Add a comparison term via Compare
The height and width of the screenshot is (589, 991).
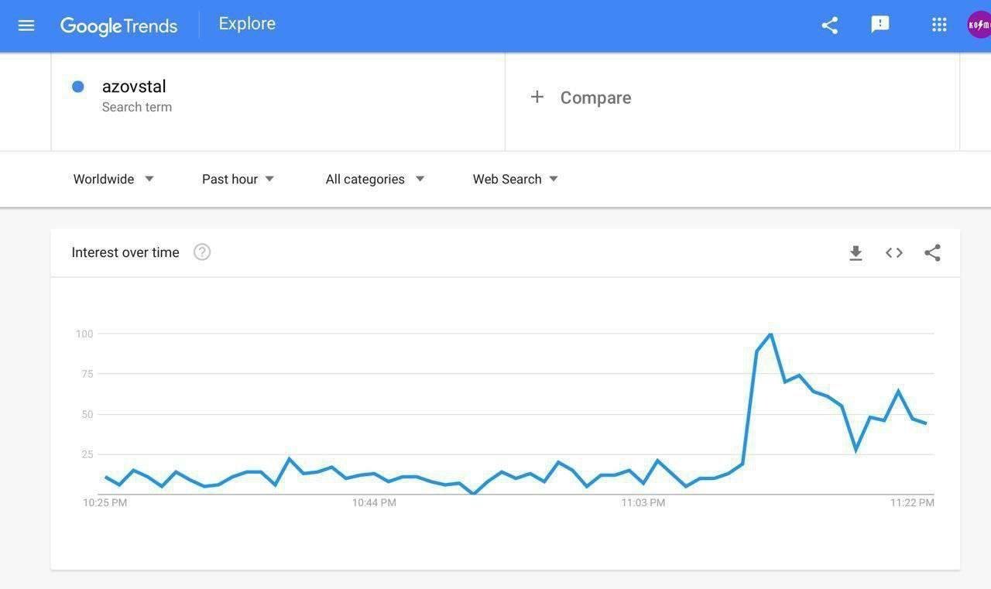(x=595, y=98)
